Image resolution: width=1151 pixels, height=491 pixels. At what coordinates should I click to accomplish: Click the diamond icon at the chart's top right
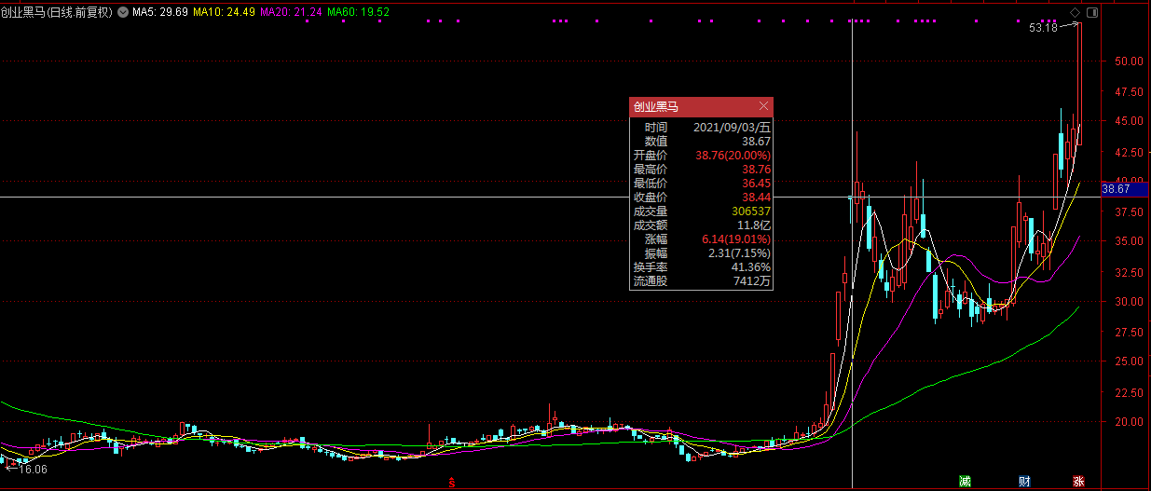click(1076, 12)
